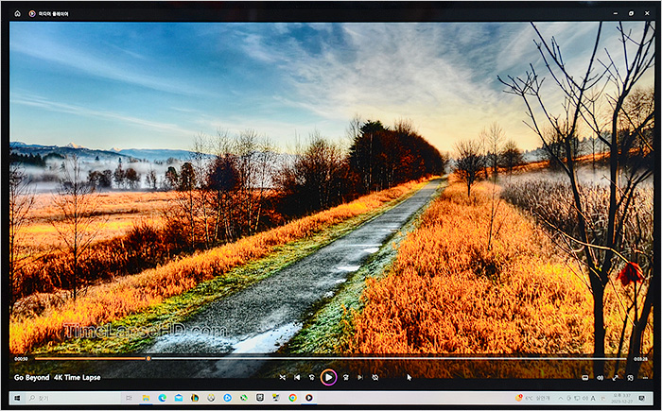The height and width of the screenshot is (411, 662).
Task: Skip to previous track
Action: point(297,377)
